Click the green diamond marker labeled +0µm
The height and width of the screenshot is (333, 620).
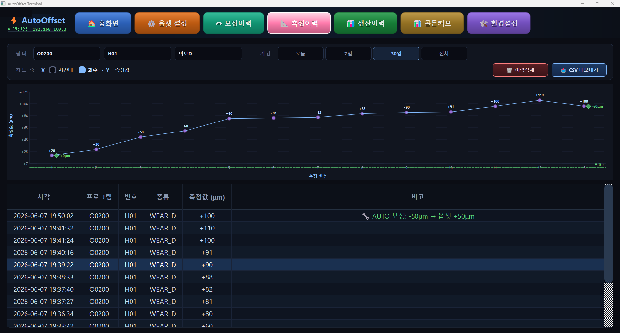coord(57,156)
